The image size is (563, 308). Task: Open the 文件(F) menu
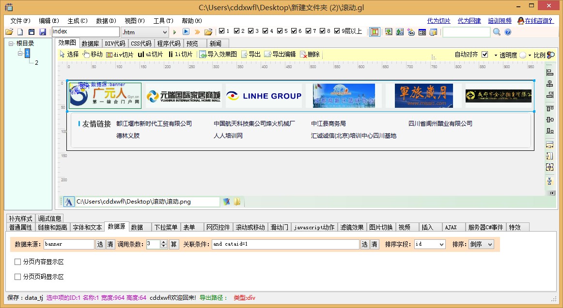(x=20, y=21)
